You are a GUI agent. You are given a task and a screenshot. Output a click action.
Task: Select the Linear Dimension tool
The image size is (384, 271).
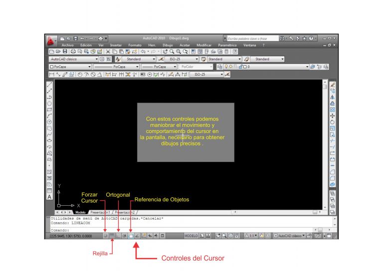coord(52,75)
